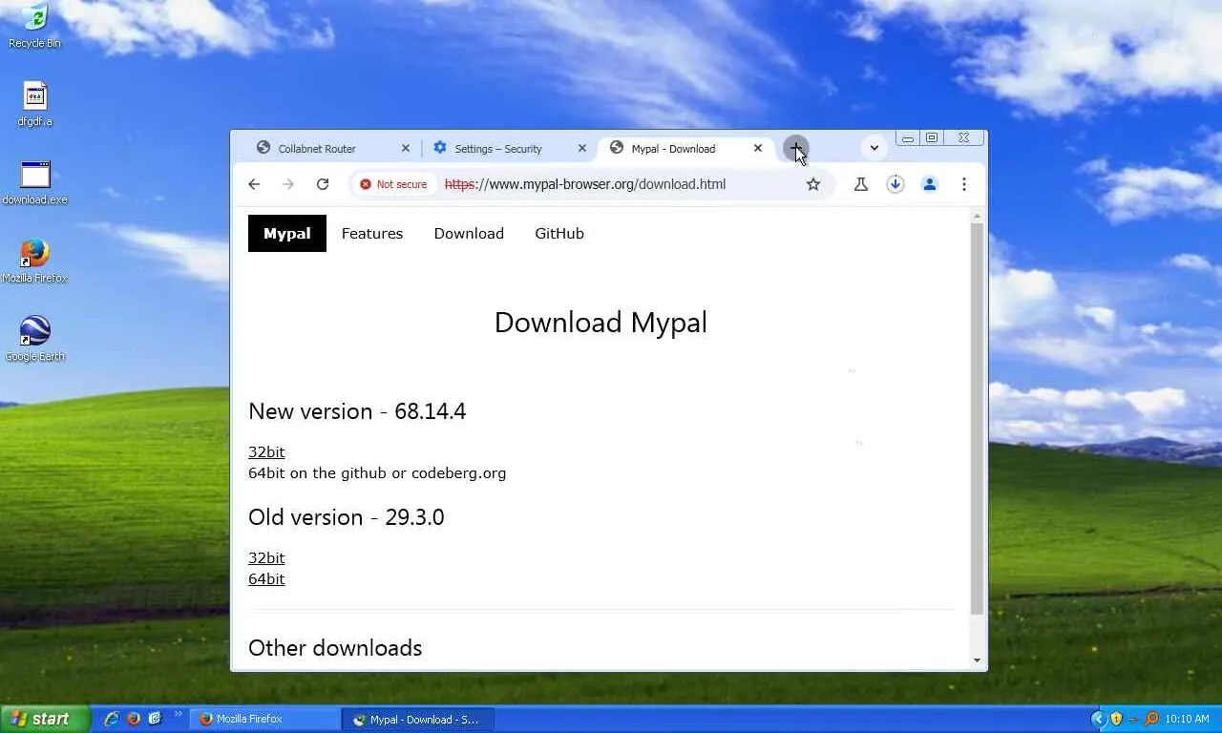Viewport: 1222px width, 733px height.
Task: Close the Collabnet Router tab
Action: [x=406, y=148]
